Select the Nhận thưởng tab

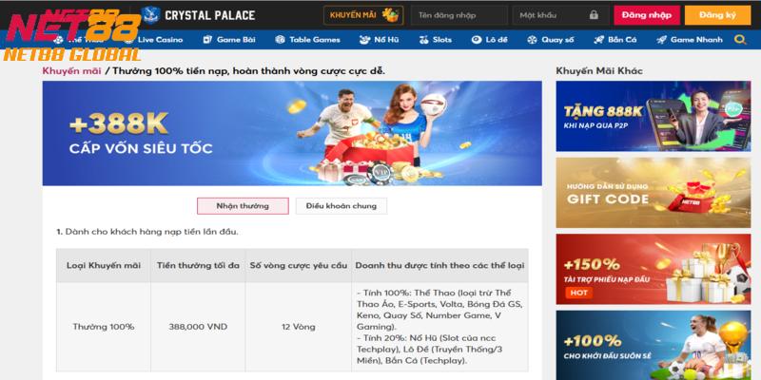pyautogui.click(x=243, y=206)
